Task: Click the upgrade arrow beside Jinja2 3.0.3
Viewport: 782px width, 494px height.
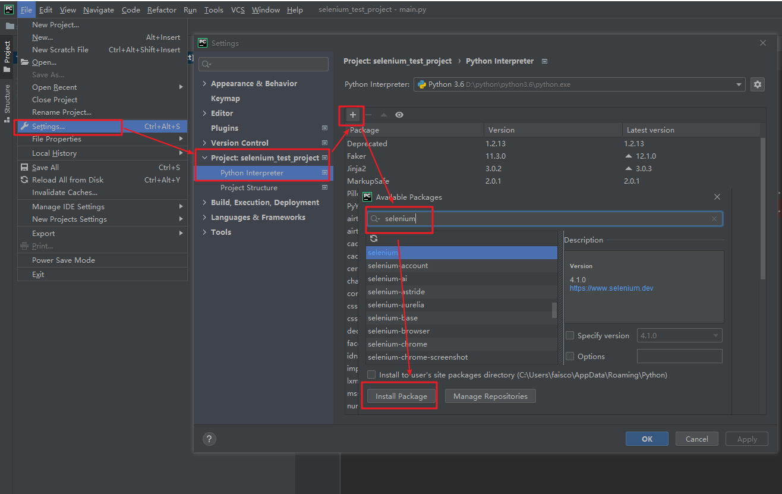Action: pyautogui.click(x=629, y=168)
